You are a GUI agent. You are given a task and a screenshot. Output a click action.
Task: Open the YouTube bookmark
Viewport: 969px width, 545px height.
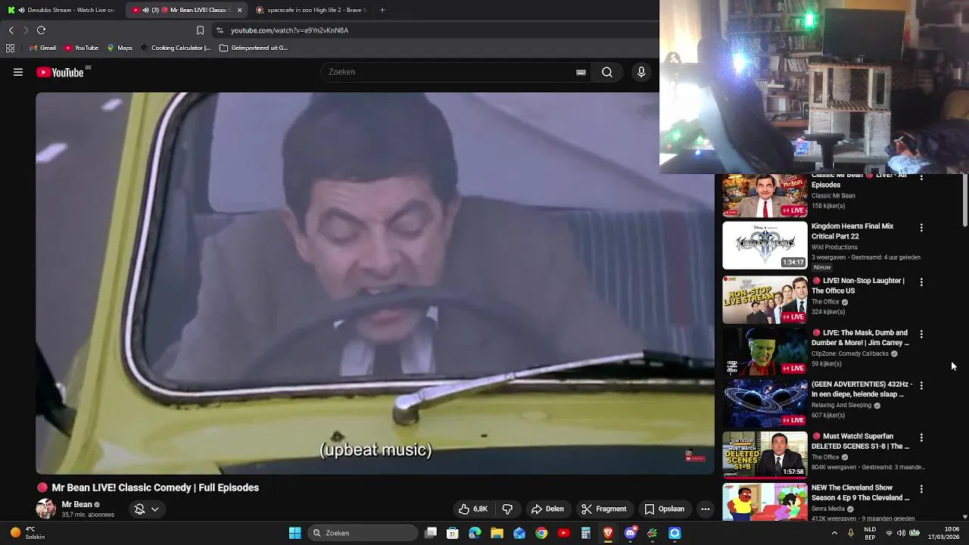tap(81, 48)
